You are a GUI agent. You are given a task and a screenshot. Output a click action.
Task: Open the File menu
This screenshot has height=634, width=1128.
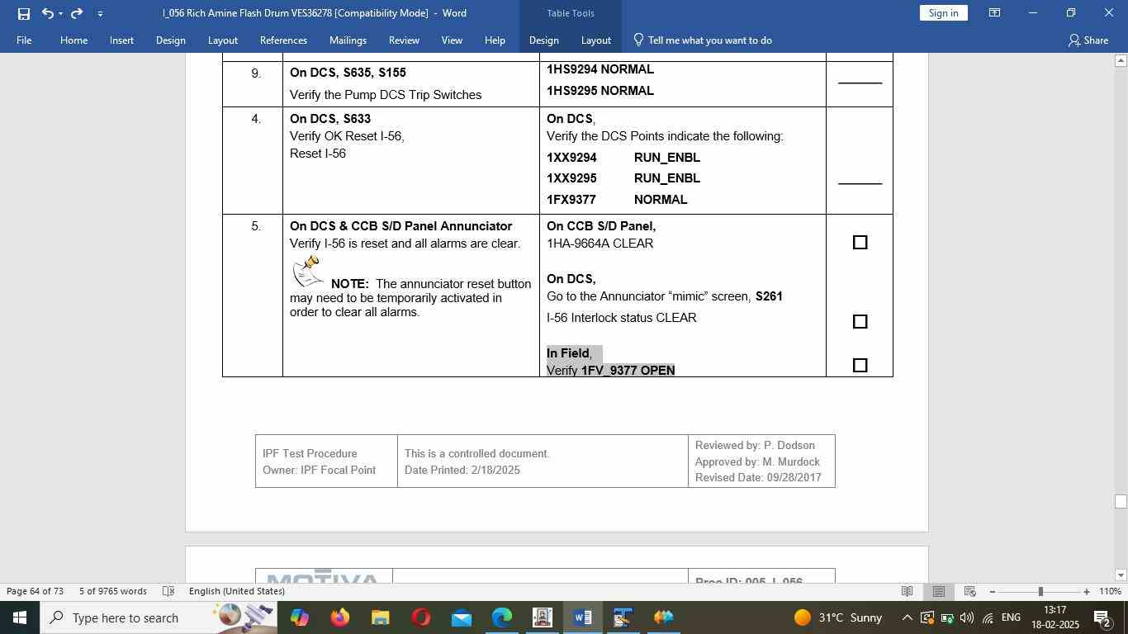pos(24,40)
